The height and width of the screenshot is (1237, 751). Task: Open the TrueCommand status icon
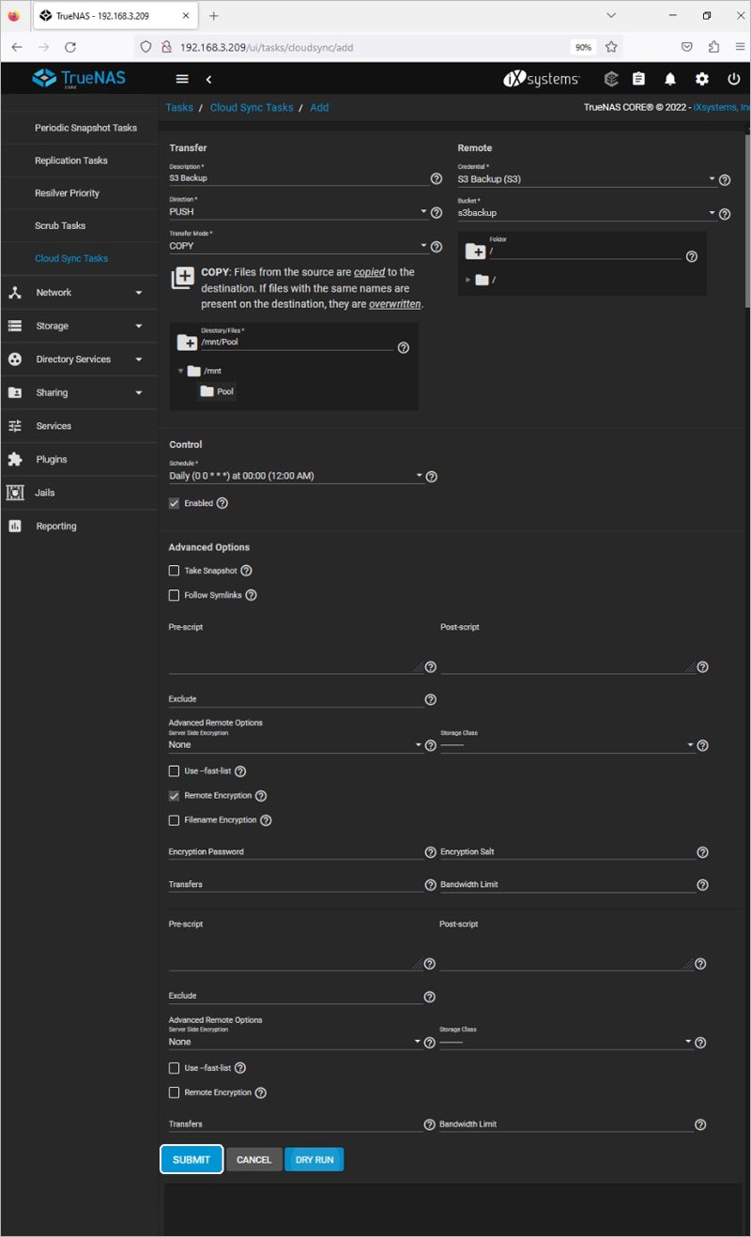coord(611,80)
